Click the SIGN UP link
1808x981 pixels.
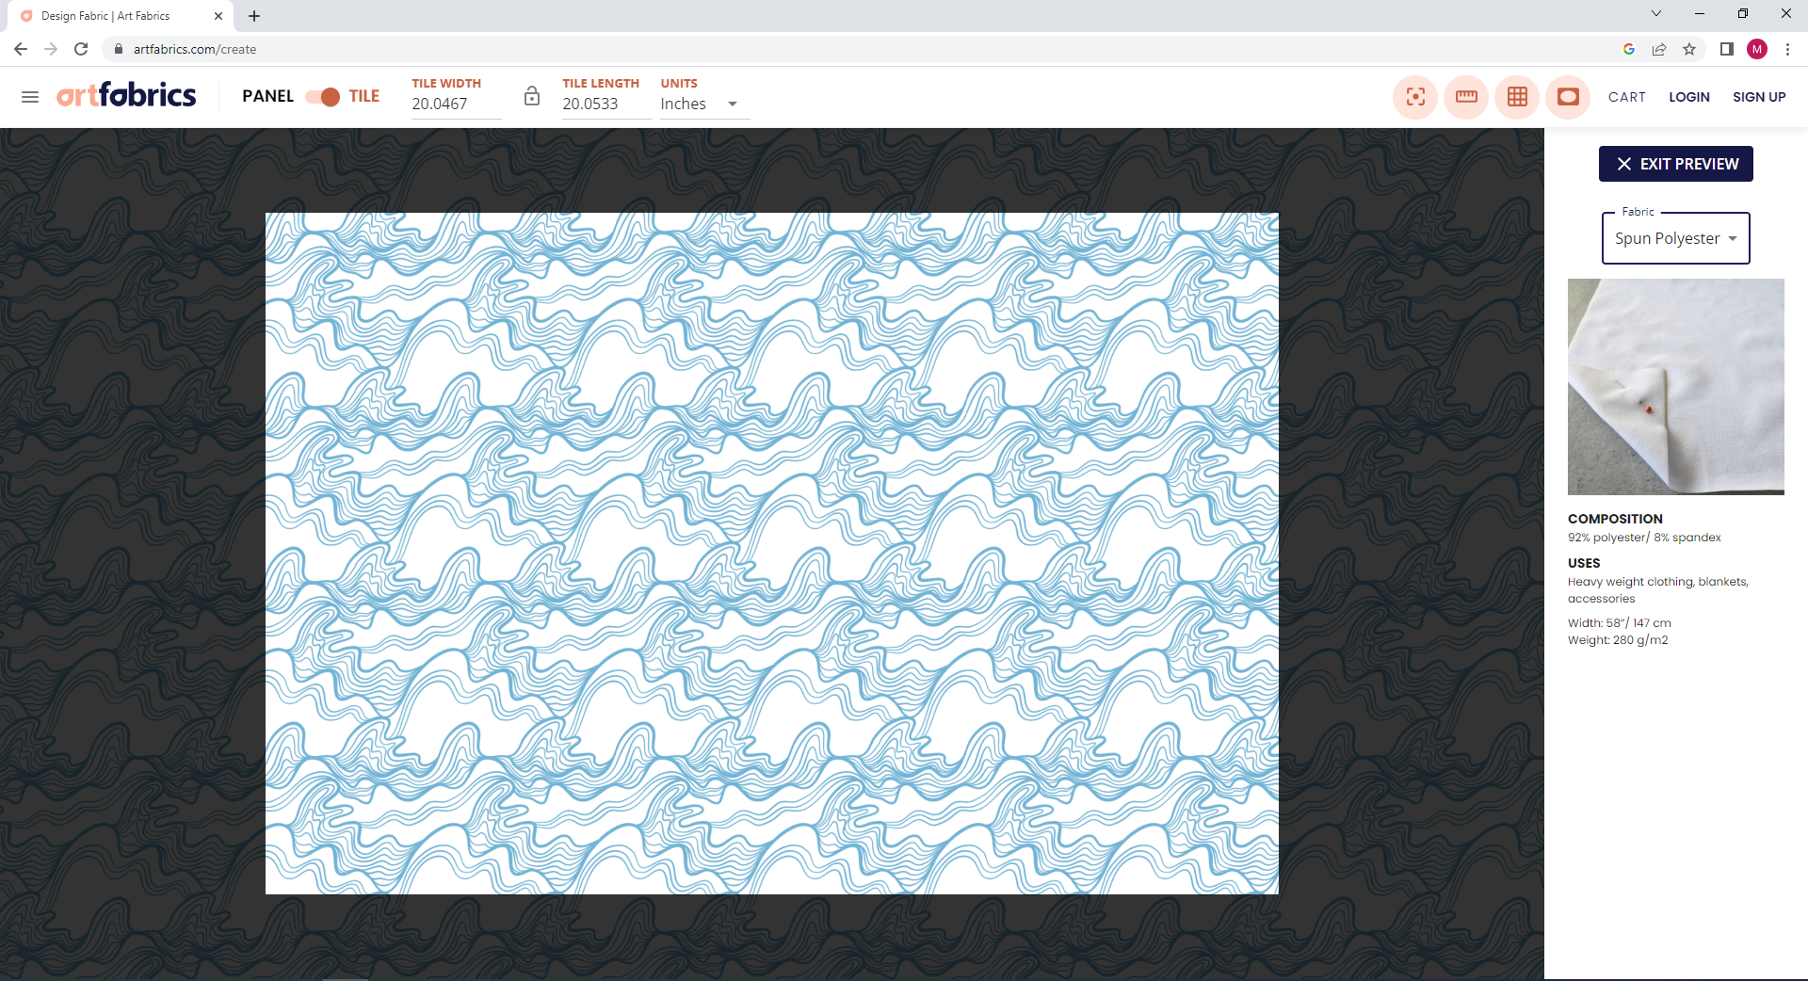[1759, 97]
